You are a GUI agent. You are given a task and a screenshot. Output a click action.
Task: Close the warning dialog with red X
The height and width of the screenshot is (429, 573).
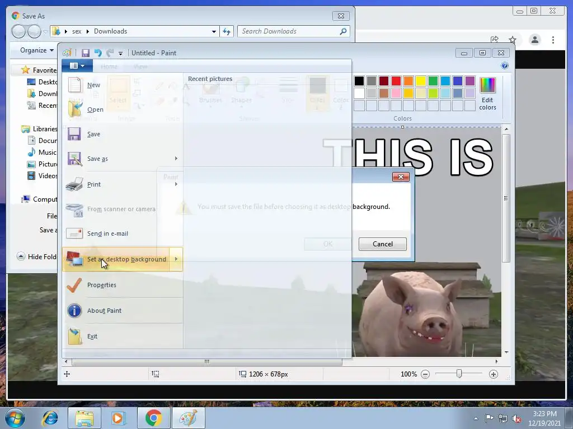(401, 177)
